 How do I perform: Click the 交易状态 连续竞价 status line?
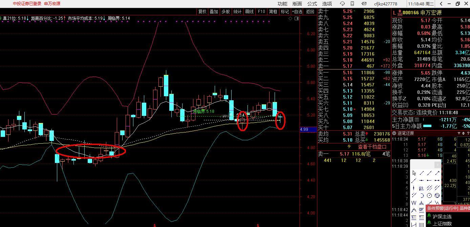[425, 112]
